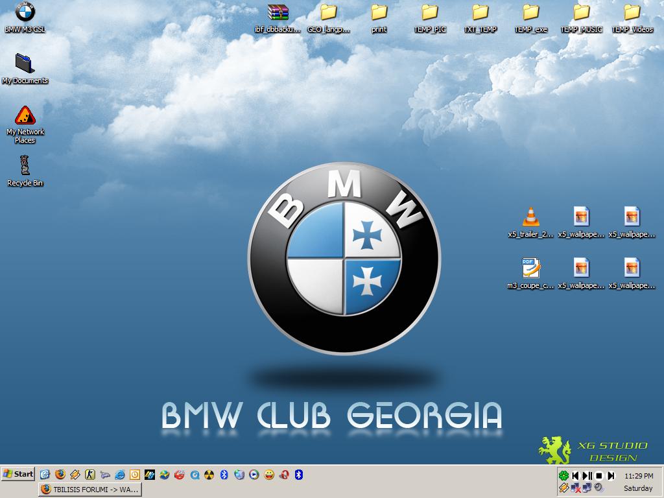Click previous track button in system tray
This screenshot has width=664, height=498.
[575, 475]
